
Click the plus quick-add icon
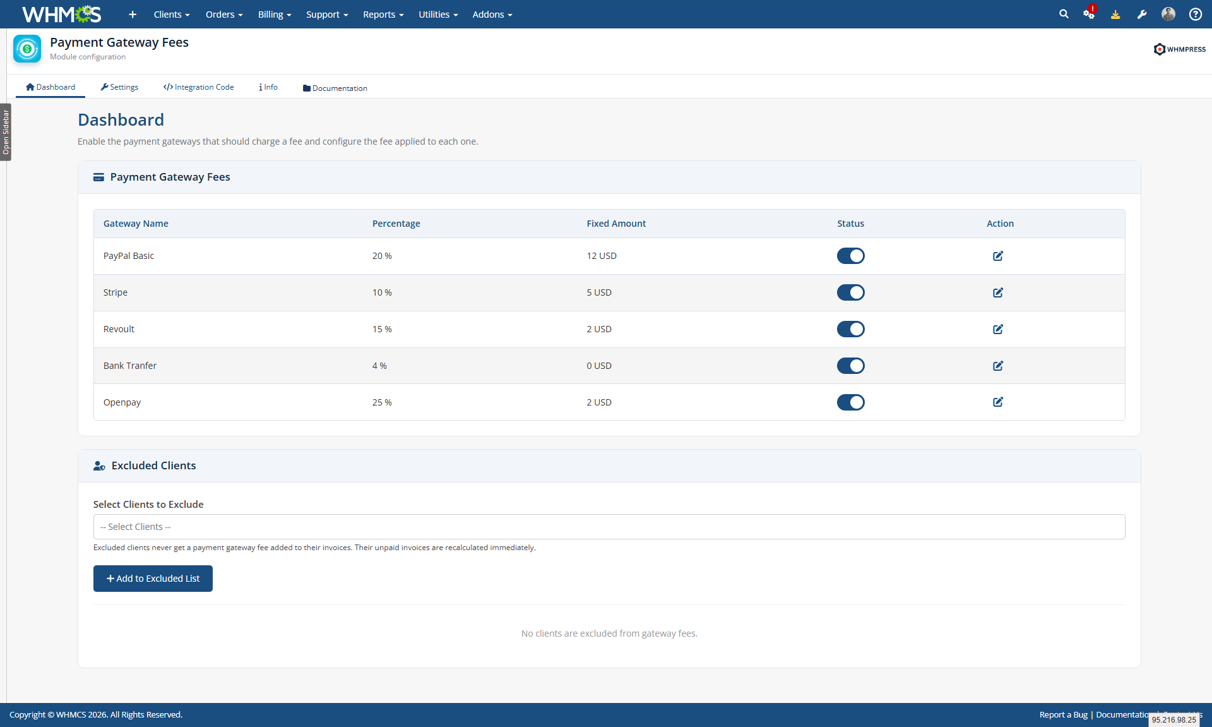tap(133, 14)
